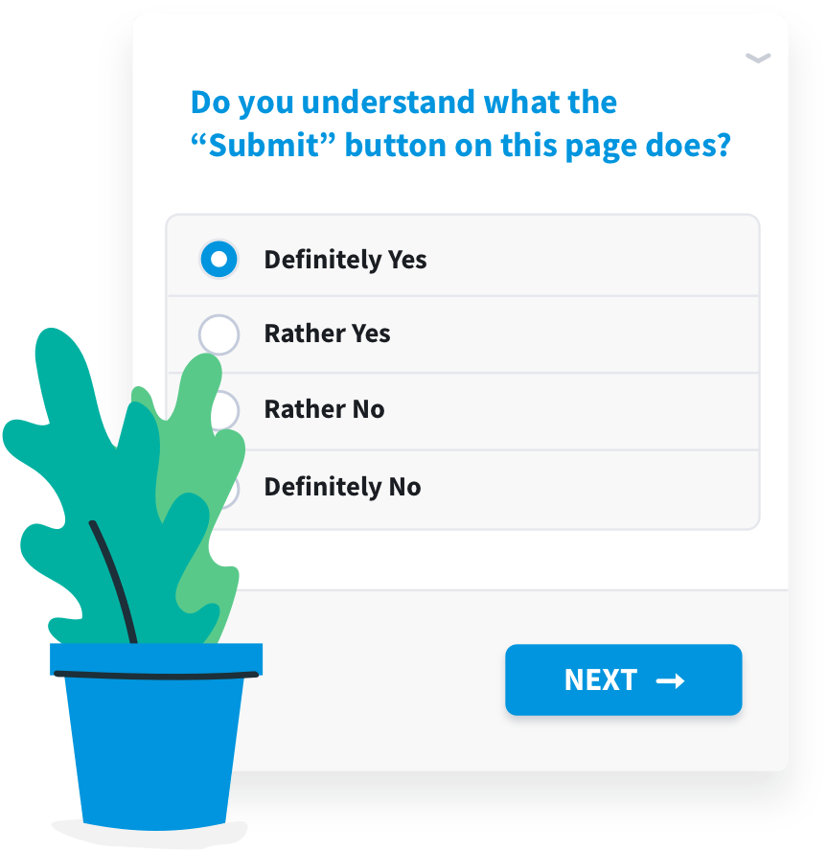Click the dark rim line of the pot
Viewport: 828px width, 851px height.
153,676
